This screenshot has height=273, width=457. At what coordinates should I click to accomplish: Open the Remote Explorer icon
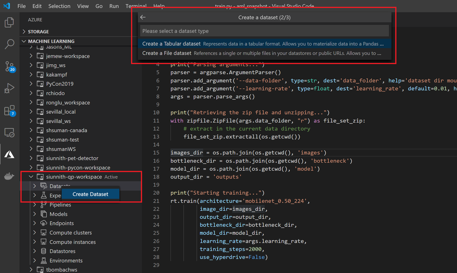[9, 133]
